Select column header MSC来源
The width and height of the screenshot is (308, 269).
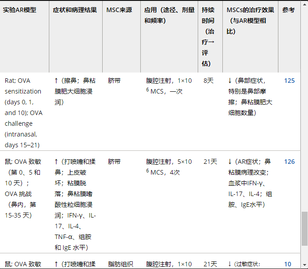[121, 37]
